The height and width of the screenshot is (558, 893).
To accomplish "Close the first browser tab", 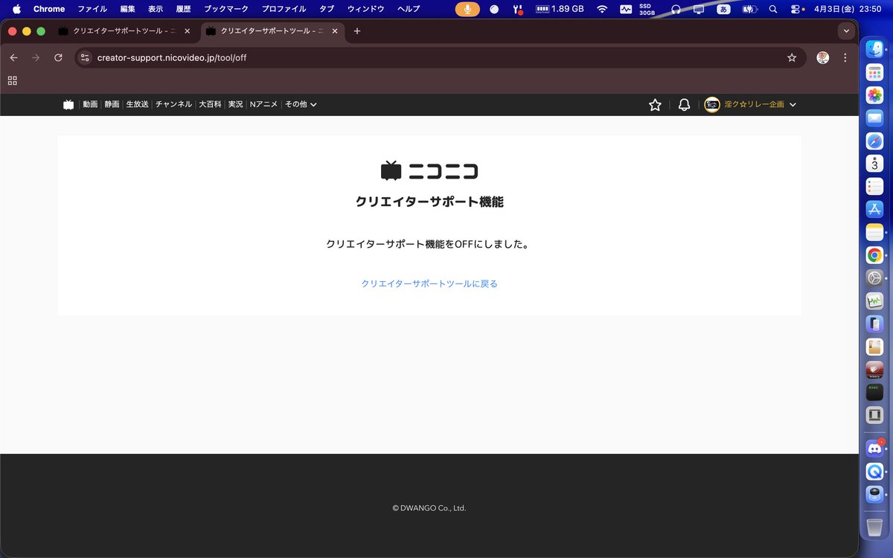I will click(188, 31).
